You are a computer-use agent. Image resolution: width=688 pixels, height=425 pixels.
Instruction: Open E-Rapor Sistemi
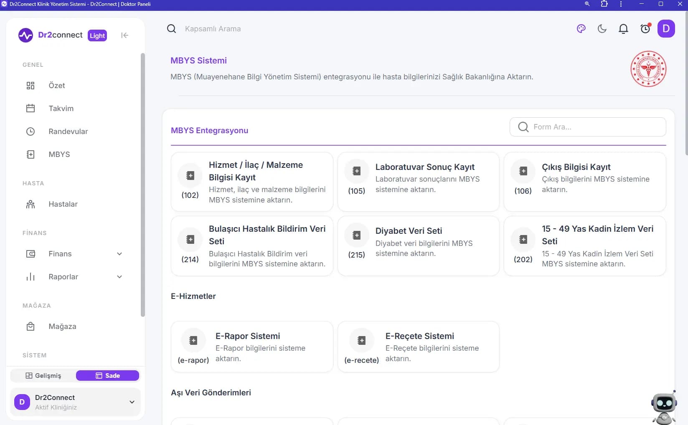[x=252, y=347]
